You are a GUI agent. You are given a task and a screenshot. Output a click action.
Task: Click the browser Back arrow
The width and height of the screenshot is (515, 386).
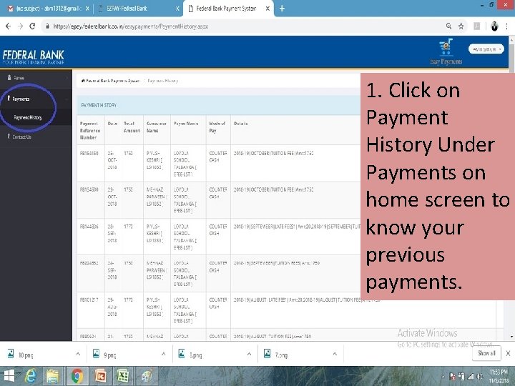click(8, 26)
